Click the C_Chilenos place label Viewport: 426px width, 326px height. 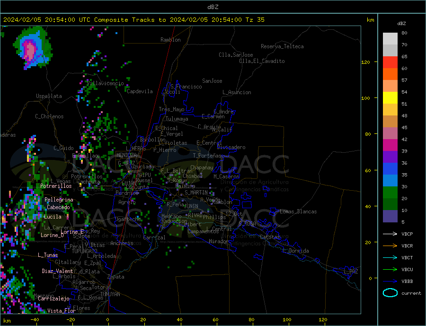pos(49,116)
